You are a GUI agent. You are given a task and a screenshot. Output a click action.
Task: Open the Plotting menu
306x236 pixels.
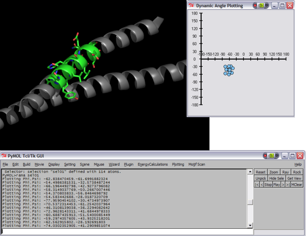178,164
